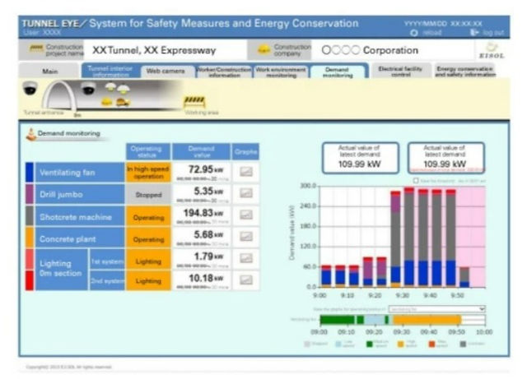Click the left 109.99 kW latest demand box
Viewport: 527px width, 379px height.
[361, 158]
